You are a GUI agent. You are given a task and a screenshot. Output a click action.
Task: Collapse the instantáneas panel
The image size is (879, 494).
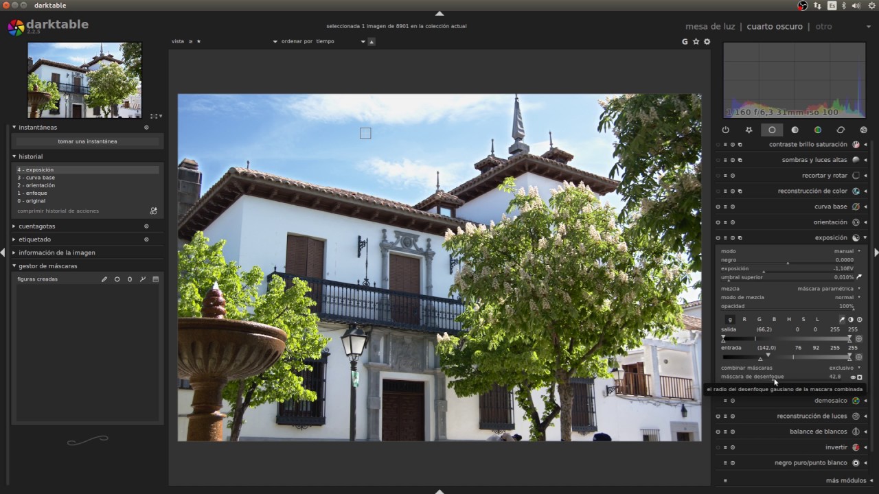point(14,127)
